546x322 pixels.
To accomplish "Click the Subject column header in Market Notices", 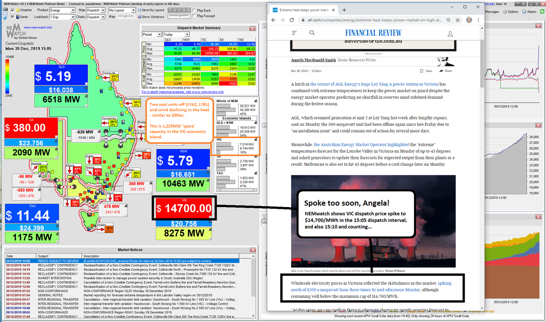I will pos(60,256).
